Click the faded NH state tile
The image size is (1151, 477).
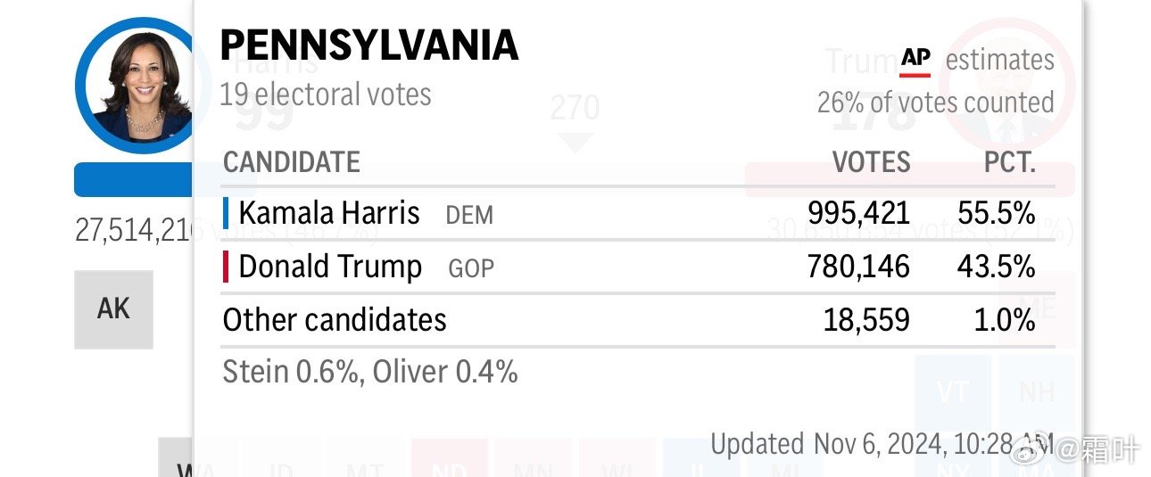[1035, 393]
